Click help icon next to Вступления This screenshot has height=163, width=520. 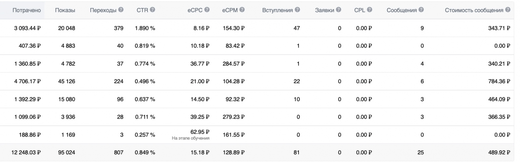point(297,9)
